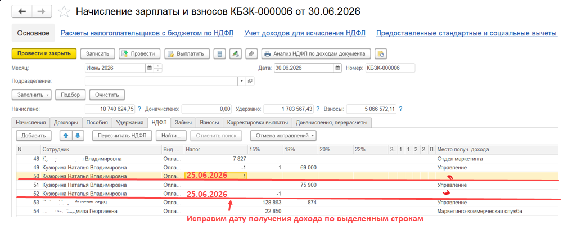The image size is (568, 233).
Task: Click the Номер field КБЗК-000006
Action: pyautogui.click(x=390, y=68)
